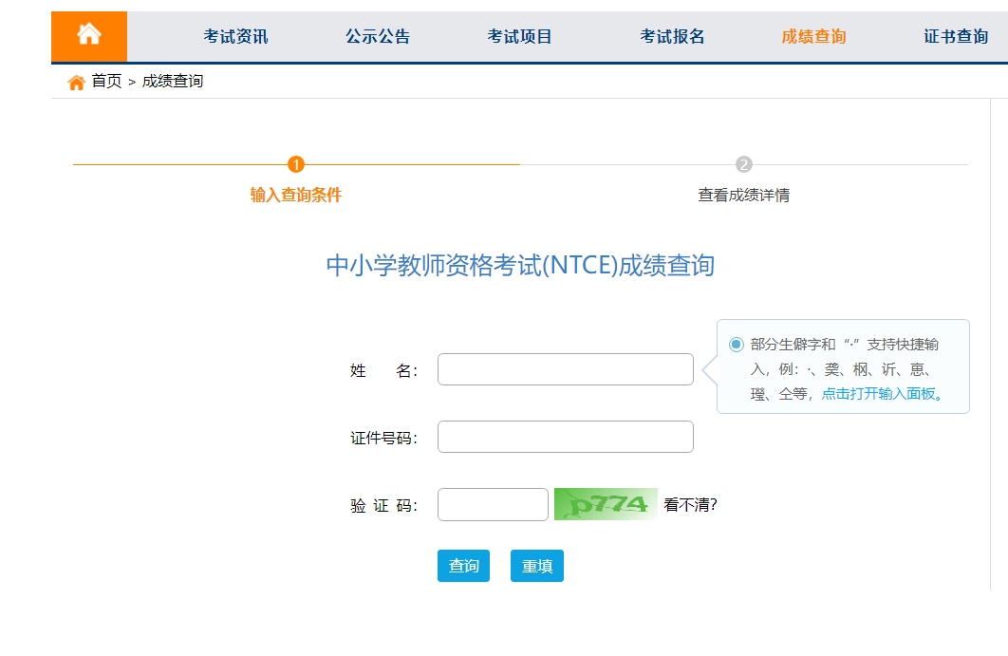Image resolution: width=1008 pixels, height=656 pixels.
Task: Open input panel via 点击打开输入面板 link
Action: pyautogui.click(x=879, y=393)
